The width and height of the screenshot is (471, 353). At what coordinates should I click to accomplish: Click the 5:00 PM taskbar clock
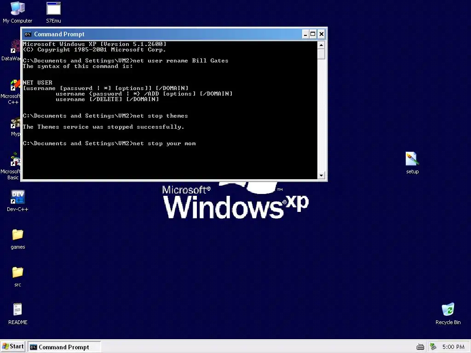coord(453,347)
